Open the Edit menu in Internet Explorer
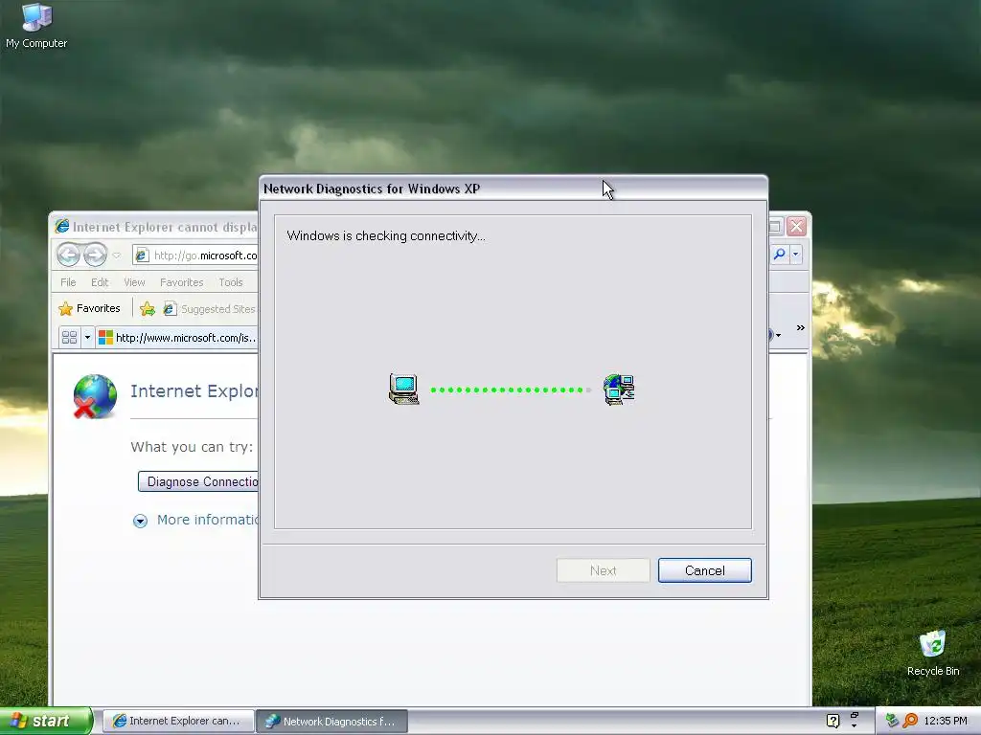The height and width of the screenshot is (735, 981). (x=100, y=282)
